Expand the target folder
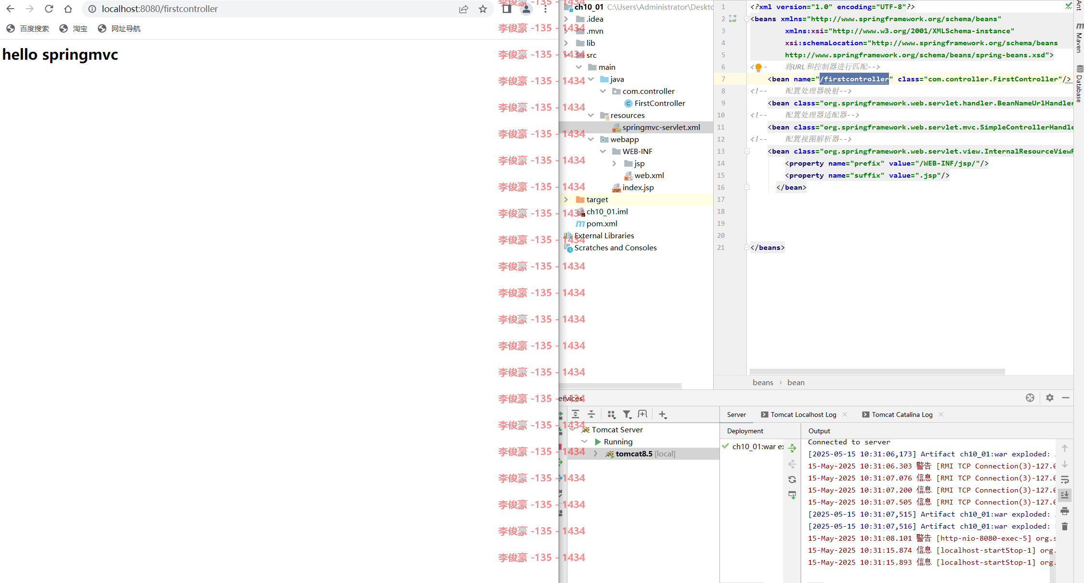1084x583 pixels. pos(566,199)
